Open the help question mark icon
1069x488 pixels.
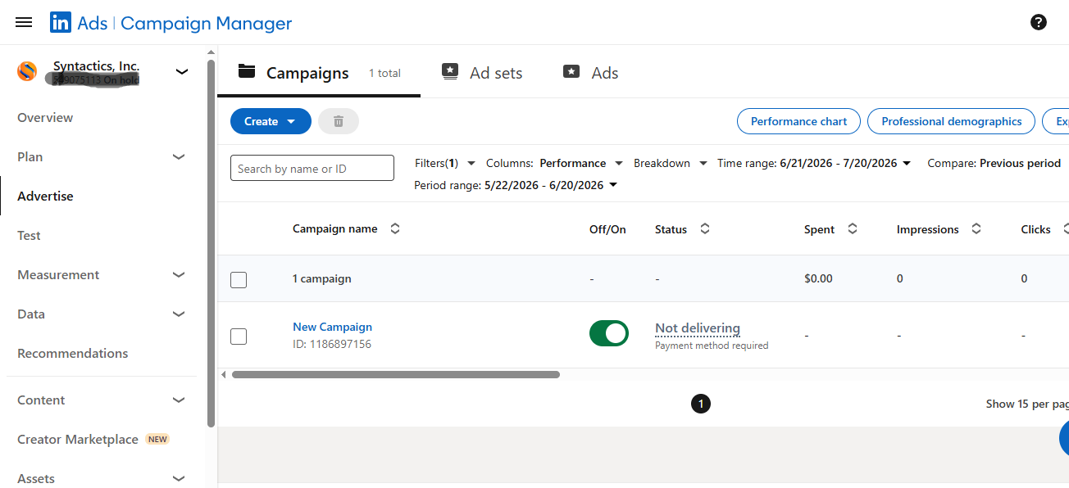1039,22
